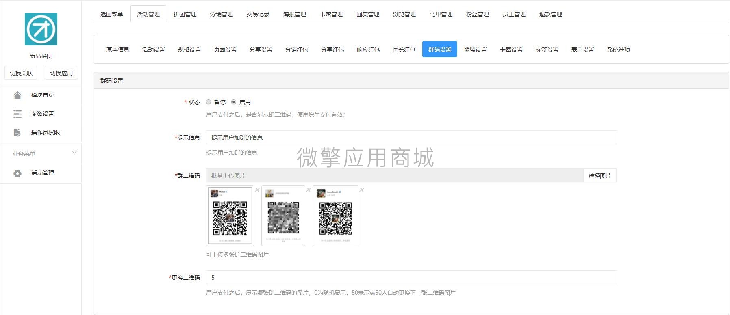
Task: Click the 操作员权限 document icon
Action: [17, 133]
